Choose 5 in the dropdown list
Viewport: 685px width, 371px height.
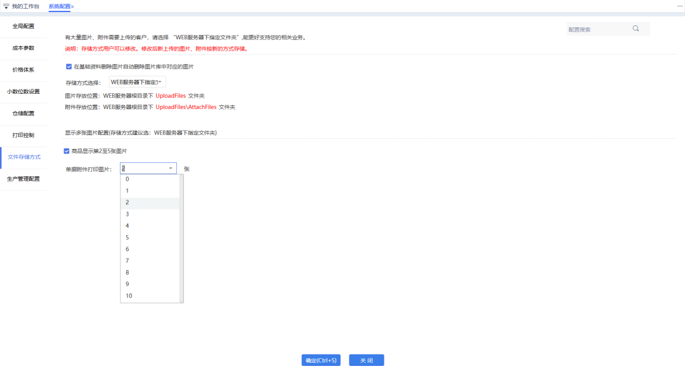[150, 238]
